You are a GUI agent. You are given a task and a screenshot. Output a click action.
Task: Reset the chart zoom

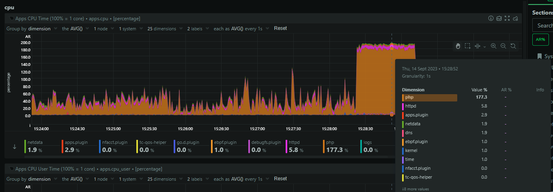coord(513,46)
